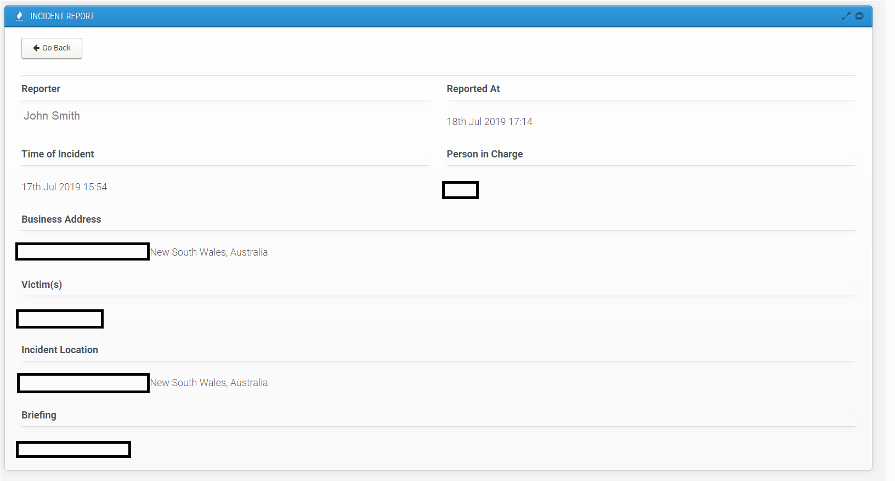Click the redacted business address box
Viewport: 895px width, 481px height.
tap(83, 252)
